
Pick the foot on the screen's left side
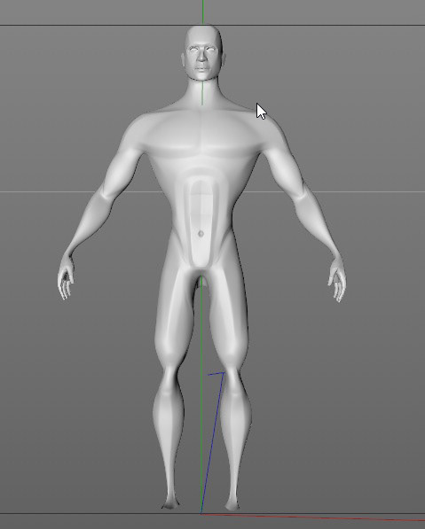171,503
